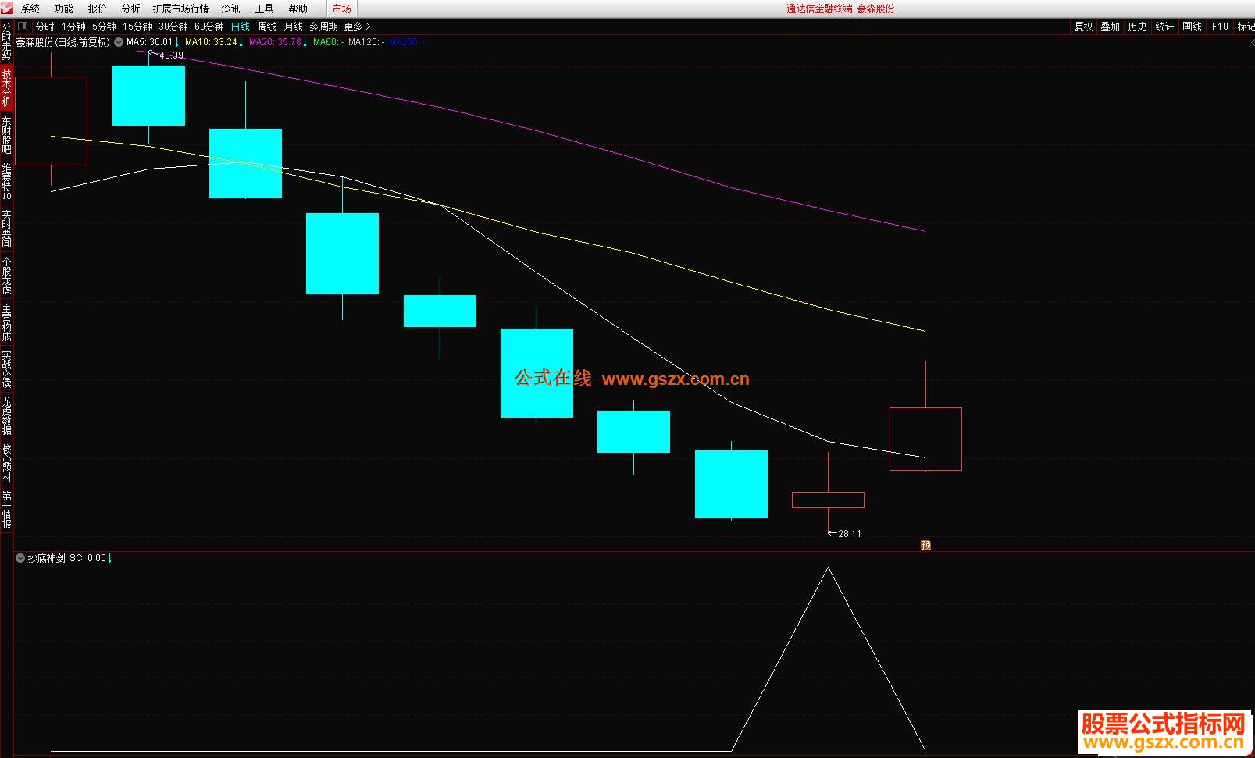Expand the 抄底神剑 indicator dropdown arrow
The height and width of the screenshot is (758, 1255).
pyautogui.click(x=20, y=558)
